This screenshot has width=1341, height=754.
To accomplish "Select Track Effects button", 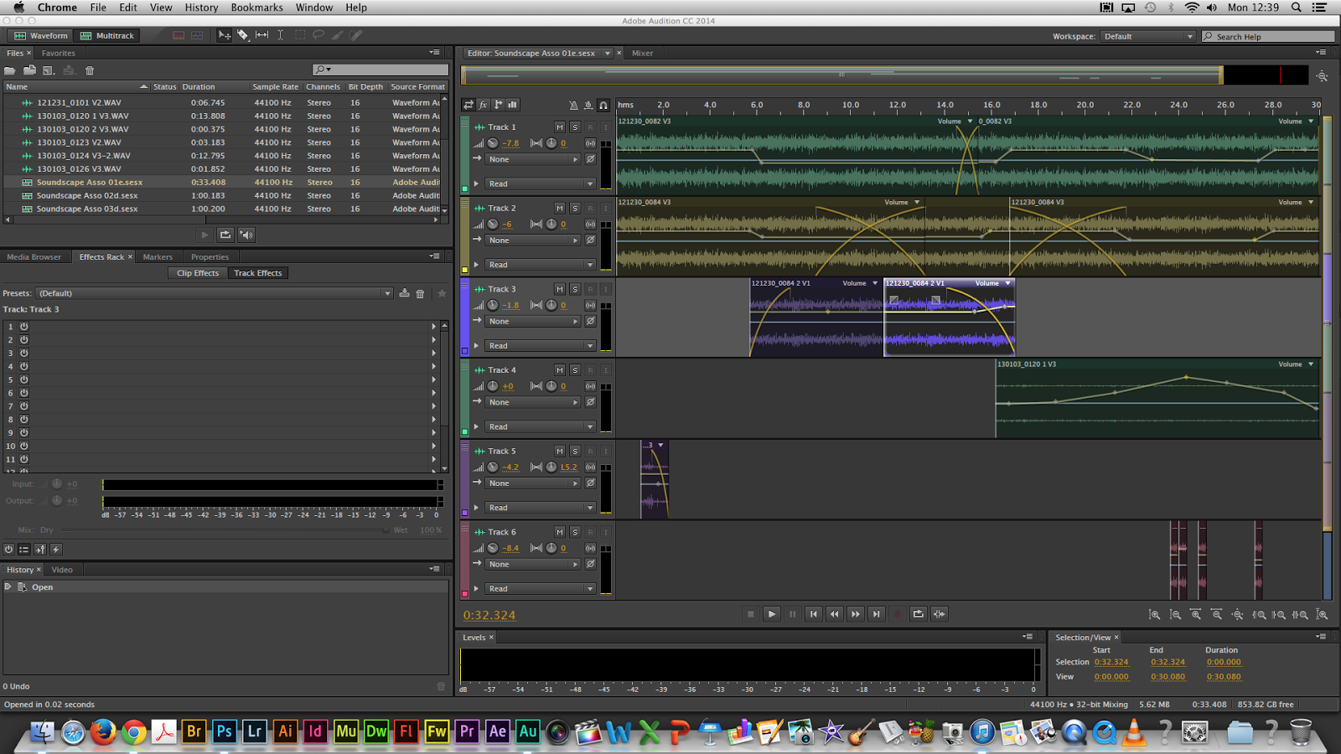I will (258, 273).
